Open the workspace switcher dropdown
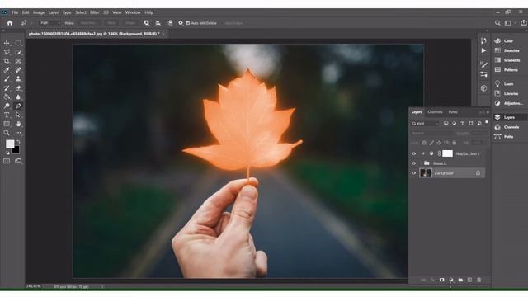 point(509,23)
